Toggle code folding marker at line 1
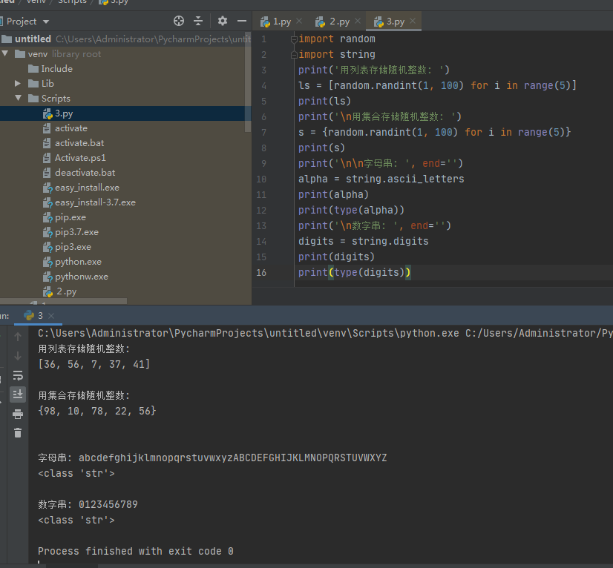The image size is (613, 568). [x=293, y=39]
